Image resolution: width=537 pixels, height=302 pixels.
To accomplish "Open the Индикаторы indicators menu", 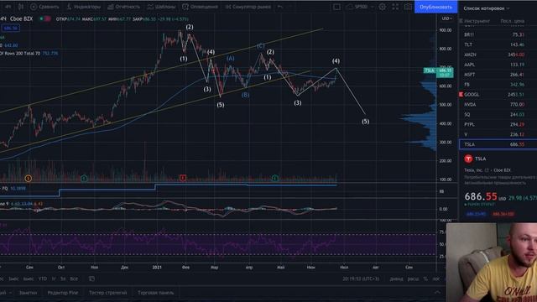I will pos(84,7).
